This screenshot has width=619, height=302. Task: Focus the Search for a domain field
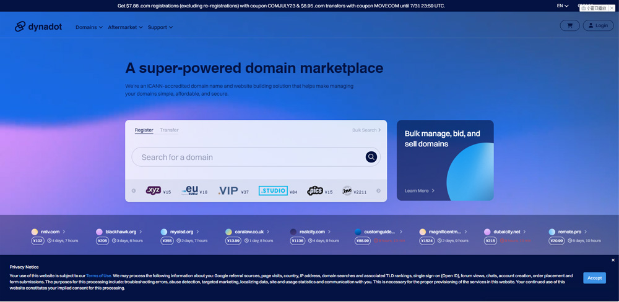(x=256, y=157)
